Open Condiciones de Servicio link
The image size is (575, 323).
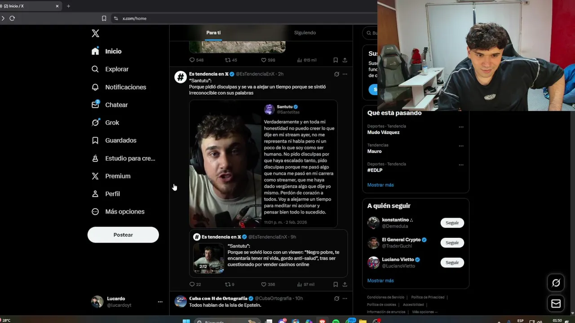pyautogui.click(x=385, y=297)
